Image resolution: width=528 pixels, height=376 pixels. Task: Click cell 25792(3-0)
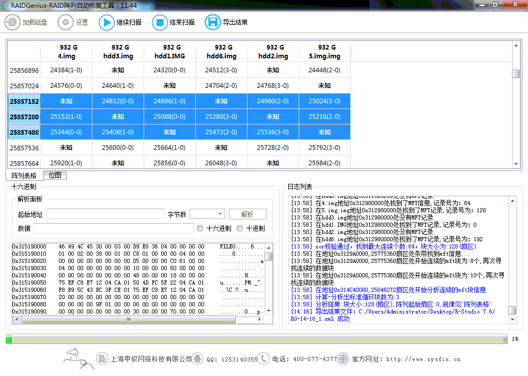coord(324,147)
